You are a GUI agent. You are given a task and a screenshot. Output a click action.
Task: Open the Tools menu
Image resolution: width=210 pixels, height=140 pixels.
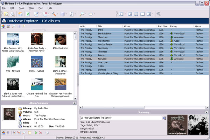[x=22, y=8]
